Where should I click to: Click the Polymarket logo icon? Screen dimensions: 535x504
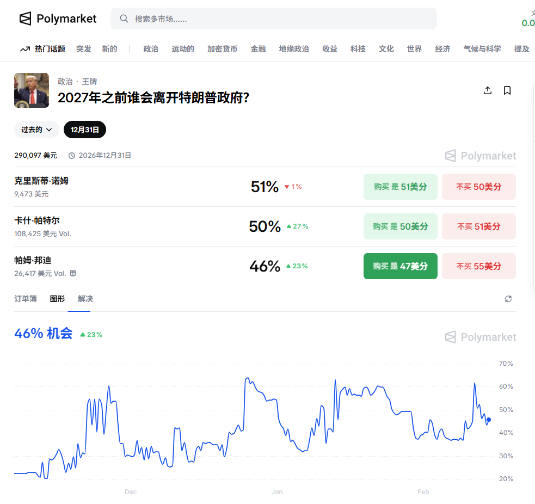[x=26, y=19]
